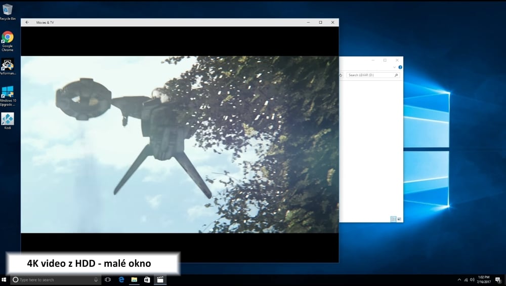506x286 pixels.
Task: Open File Explorer help icon
Action: tap(400, 67)
